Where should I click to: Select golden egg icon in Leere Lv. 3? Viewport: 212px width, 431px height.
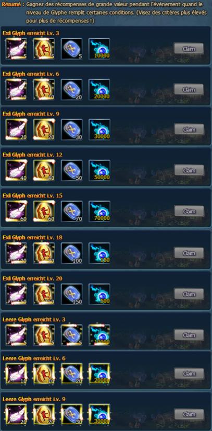coord(44,335)
